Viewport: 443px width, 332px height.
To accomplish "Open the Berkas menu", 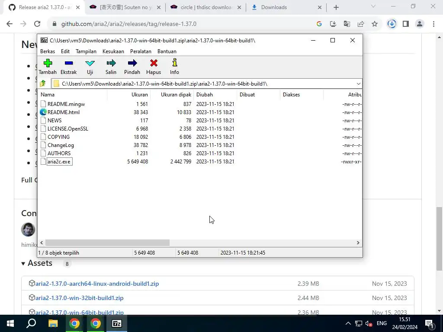I will pyautogui.click(x=48, y=51).
